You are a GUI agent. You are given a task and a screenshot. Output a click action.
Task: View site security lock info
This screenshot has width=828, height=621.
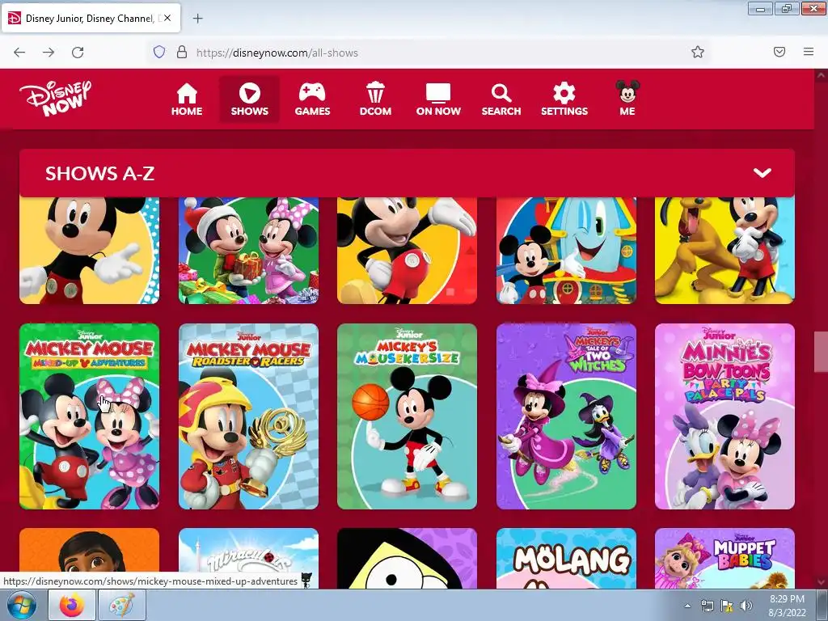182,52
